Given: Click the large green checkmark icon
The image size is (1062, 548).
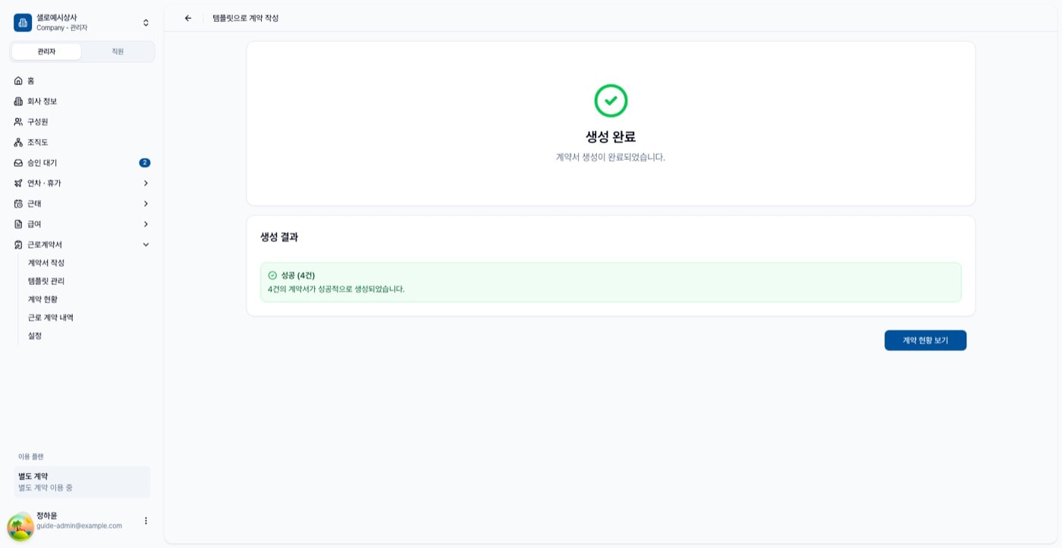Looking at the screenshot, I should (611, 101).
